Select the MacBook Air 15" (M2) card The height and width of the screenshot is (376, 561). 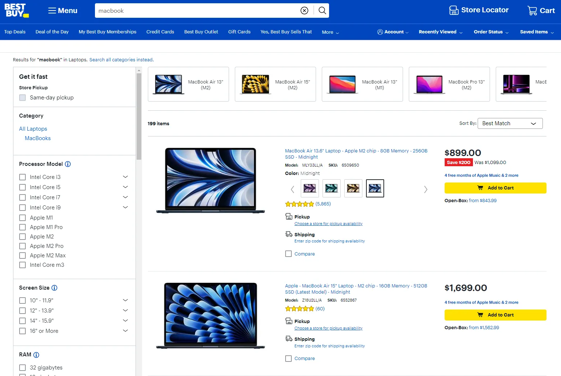275,84
